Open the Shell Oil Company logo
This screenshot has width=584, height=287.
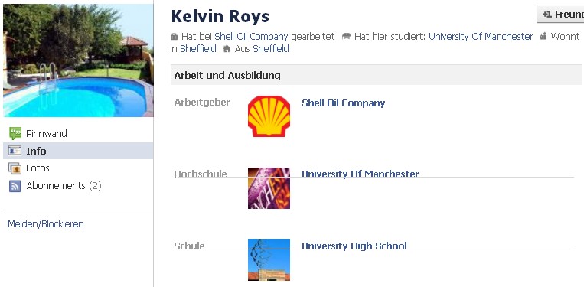[x=269, y=116]
